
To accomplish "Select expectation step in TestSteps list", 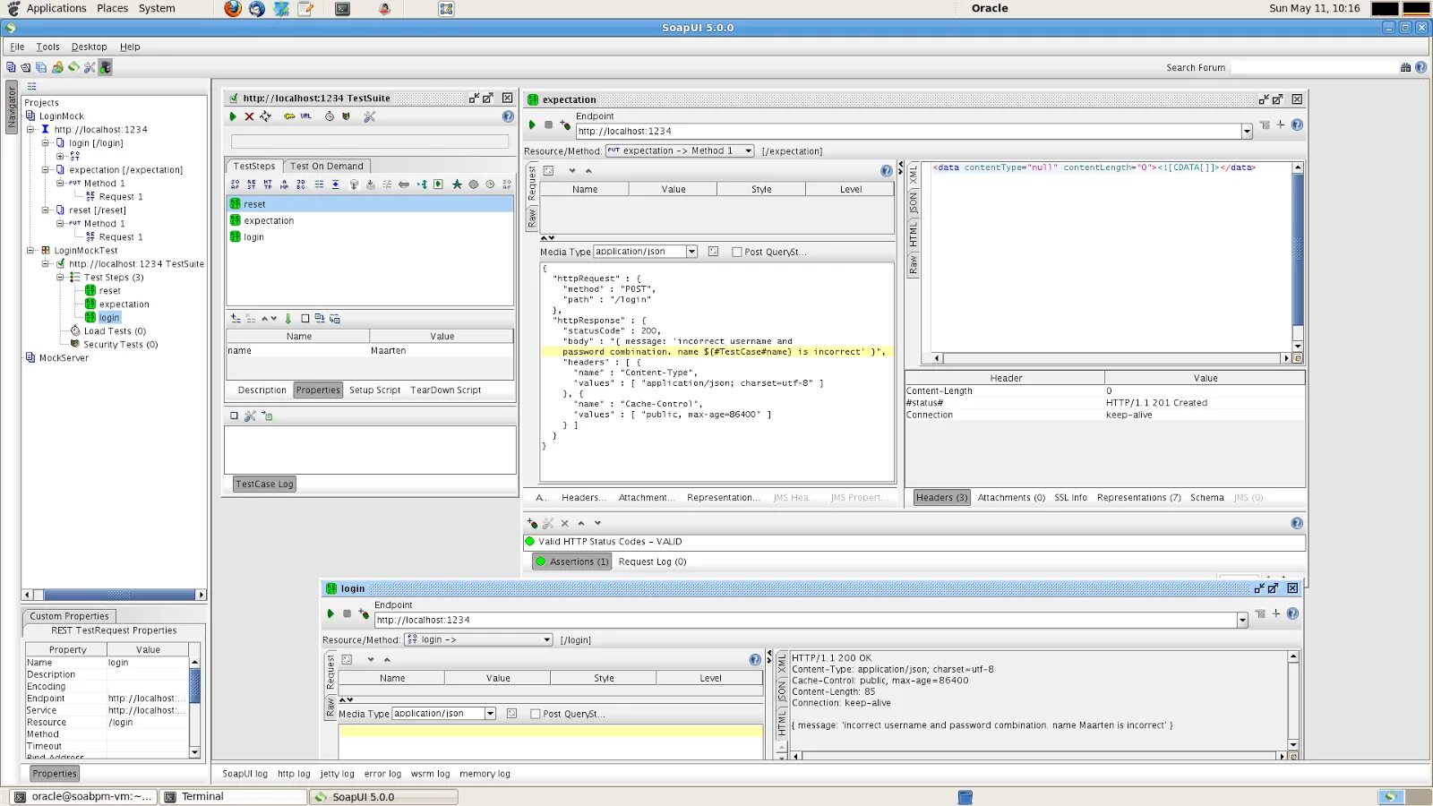I will click(x=370, y=220).
